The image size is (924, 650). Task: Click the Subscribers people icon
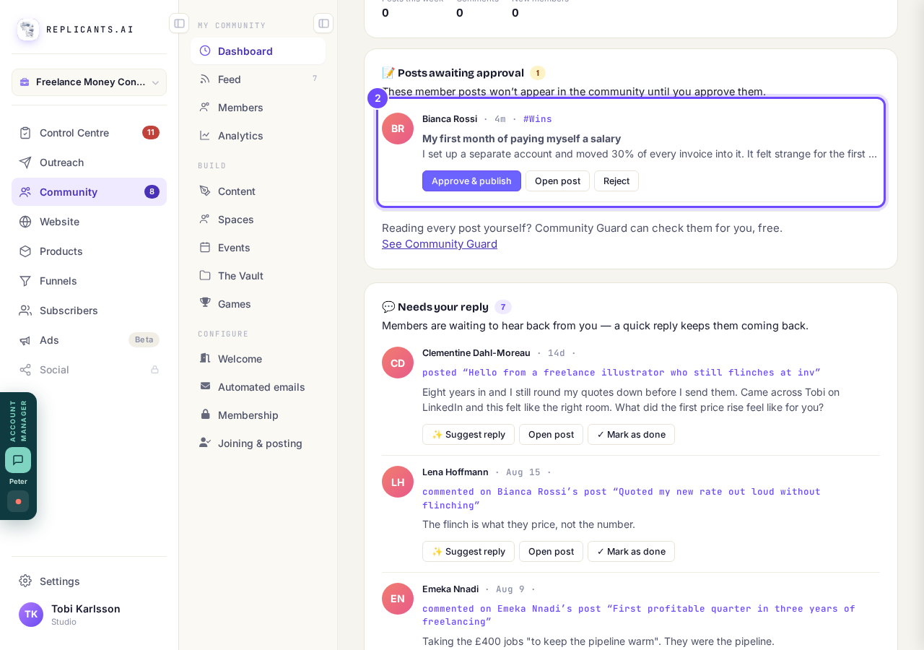(x=25, y=311)
